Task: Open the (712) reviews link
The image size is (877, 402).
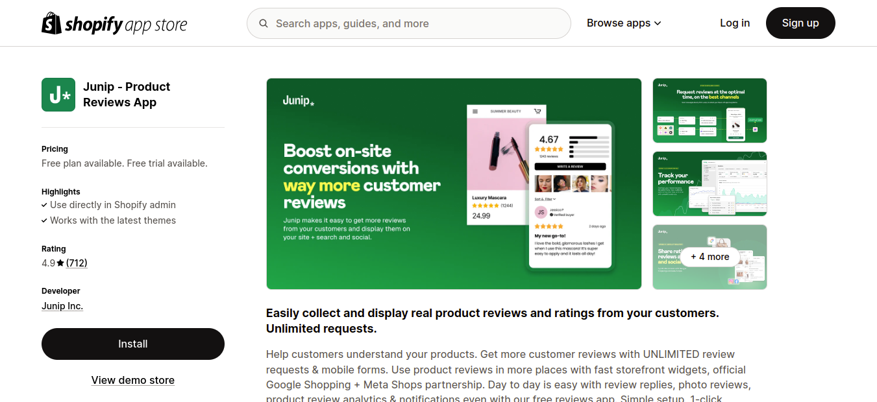Action: 77,263
